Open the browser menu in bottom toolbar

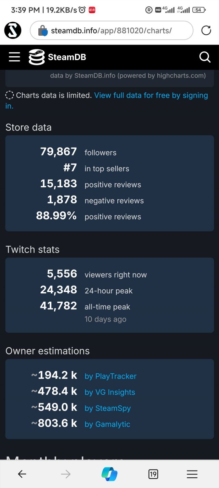(x=192, y=474)
